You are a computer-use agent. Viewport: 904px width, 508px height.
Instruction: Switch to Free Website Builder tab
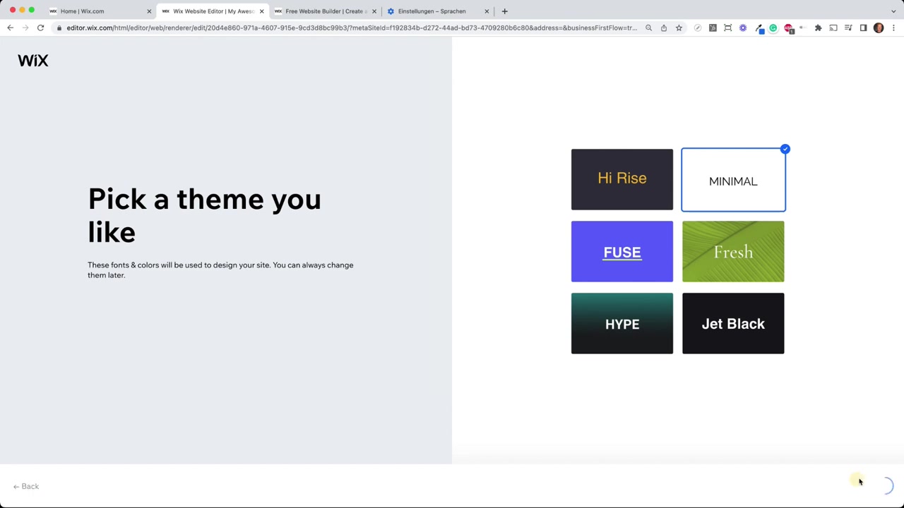click(324, 11)
